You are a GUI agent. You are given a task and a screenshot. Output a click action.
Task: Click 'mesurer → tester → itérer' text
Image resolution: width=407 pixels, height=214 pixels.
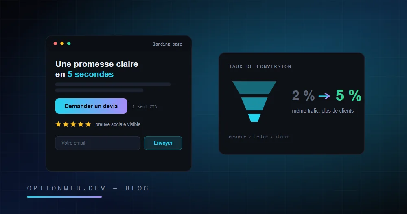pos(259,137)
